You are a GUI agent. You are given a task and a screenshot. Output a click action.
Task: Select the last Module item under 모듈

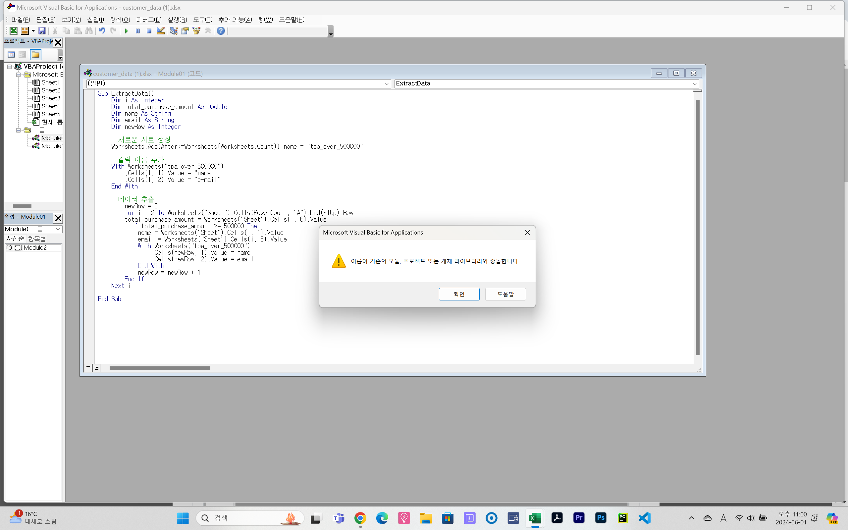coord(47,146)
